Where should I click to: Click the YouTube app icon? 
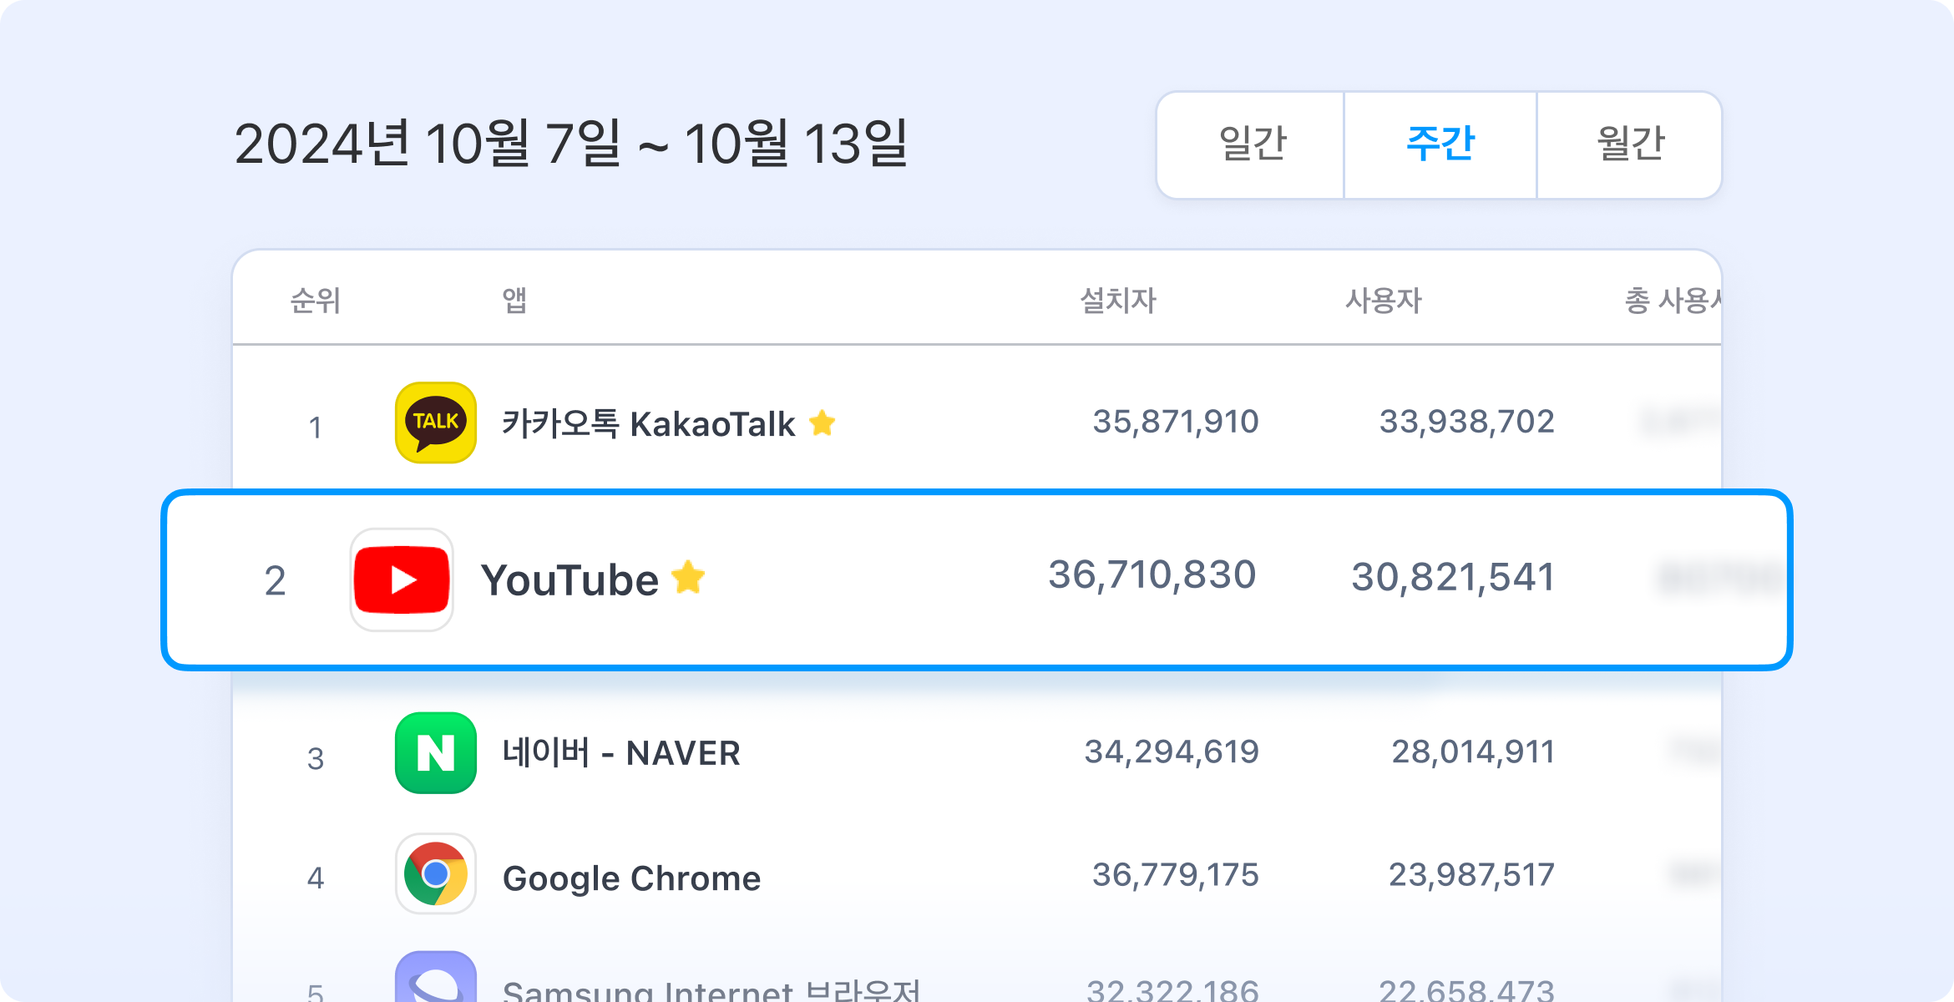402,579
